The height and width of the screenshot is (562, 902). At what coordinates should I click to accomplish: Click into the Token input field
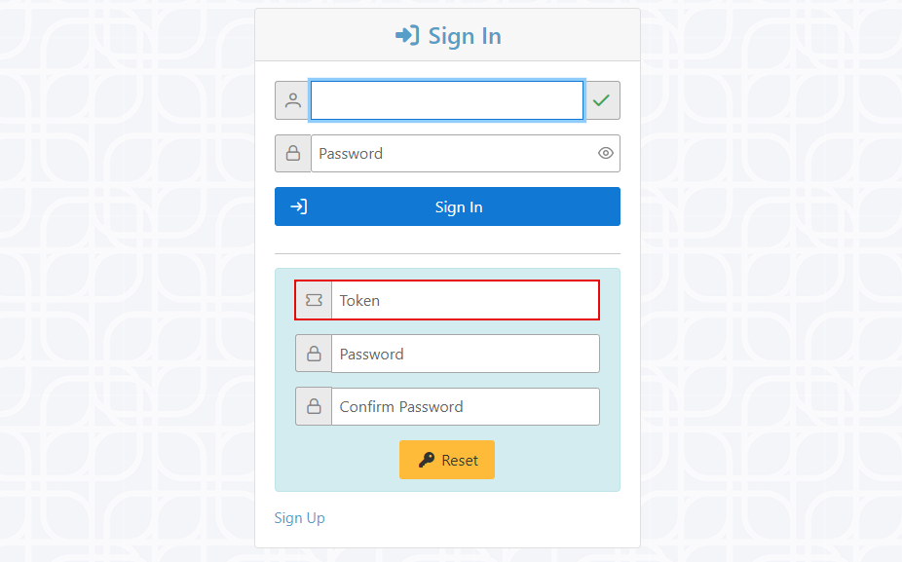click(x=465, y=300)
